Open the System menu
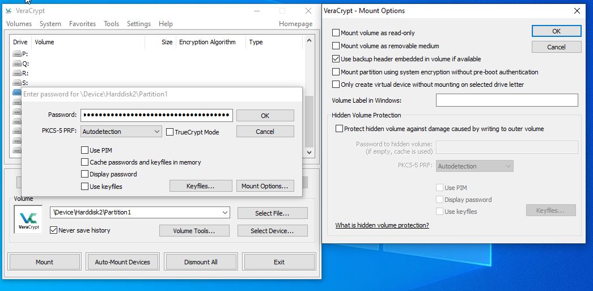Screen dimensions: 593x291 (x=50, y=24)
